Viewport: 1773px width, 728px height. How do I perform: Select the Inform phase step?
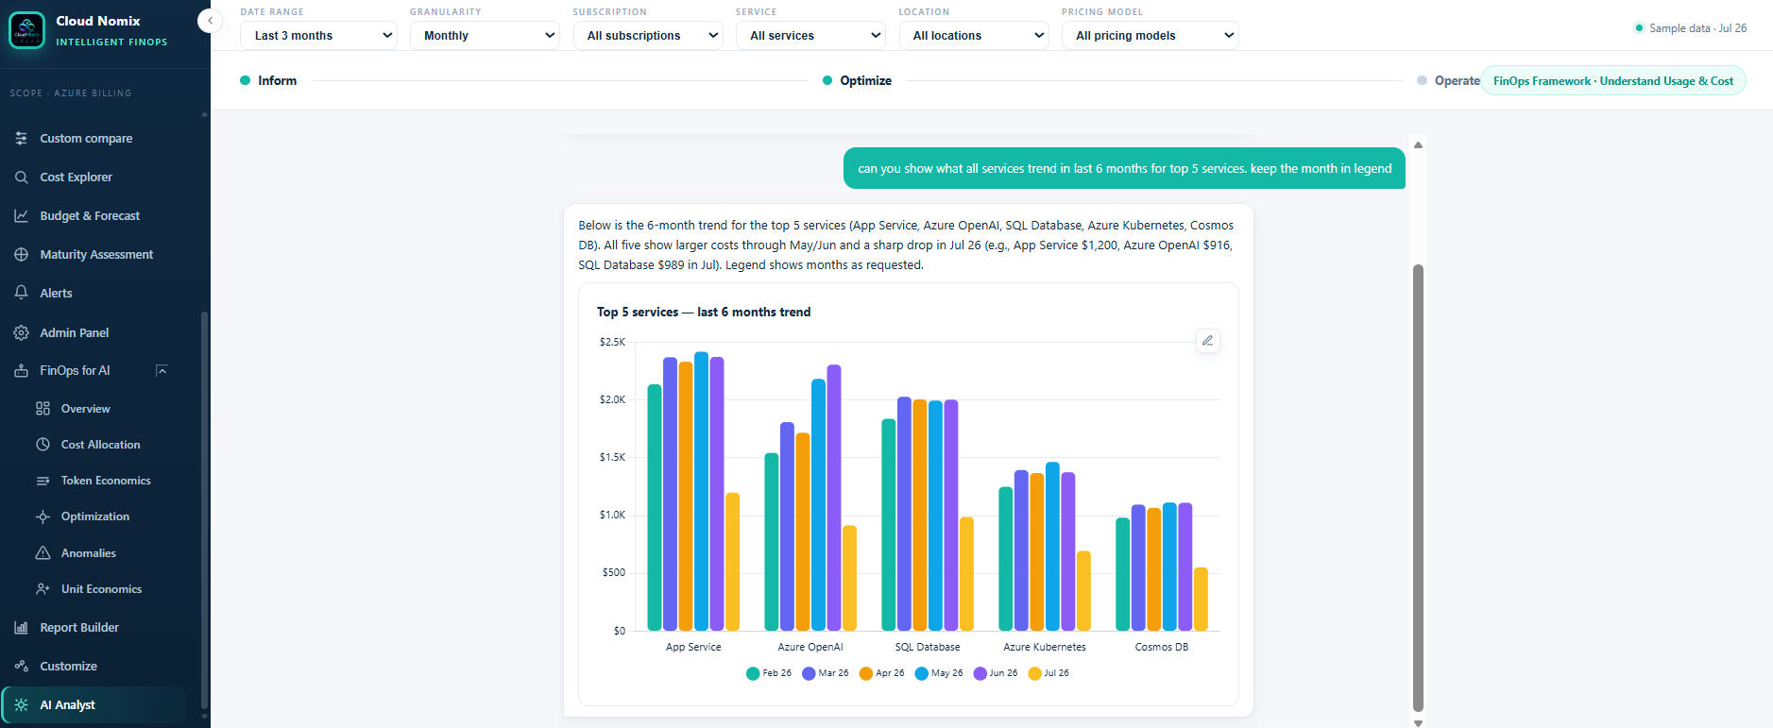click(268, 80)
